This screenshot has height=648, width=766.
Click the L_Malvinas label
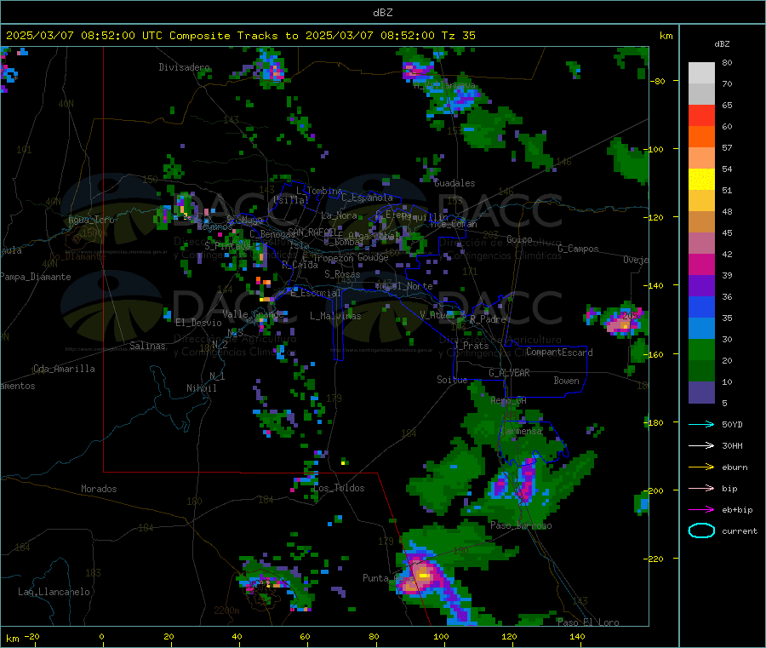click(x=335, y=316)
